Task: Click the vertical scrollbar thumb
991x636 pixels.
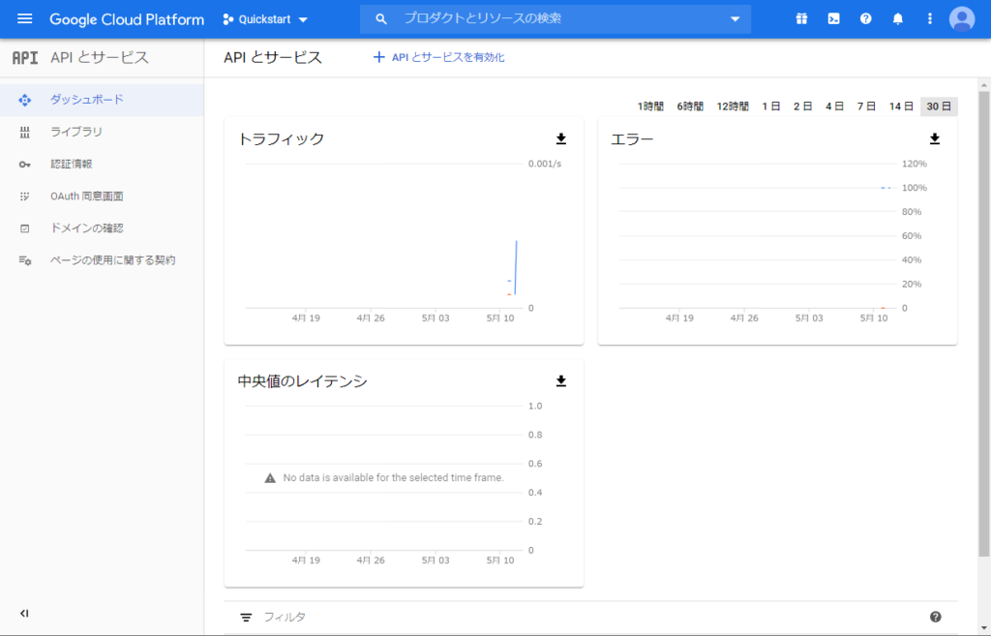Action: (x=983, y=323)
